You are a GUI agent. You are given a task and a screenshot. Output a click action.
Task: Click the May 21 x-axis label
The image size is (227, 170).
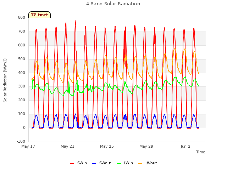point(67,146)
